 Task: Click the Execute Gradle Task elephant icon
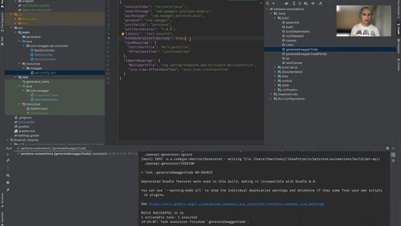coord(286,4)
